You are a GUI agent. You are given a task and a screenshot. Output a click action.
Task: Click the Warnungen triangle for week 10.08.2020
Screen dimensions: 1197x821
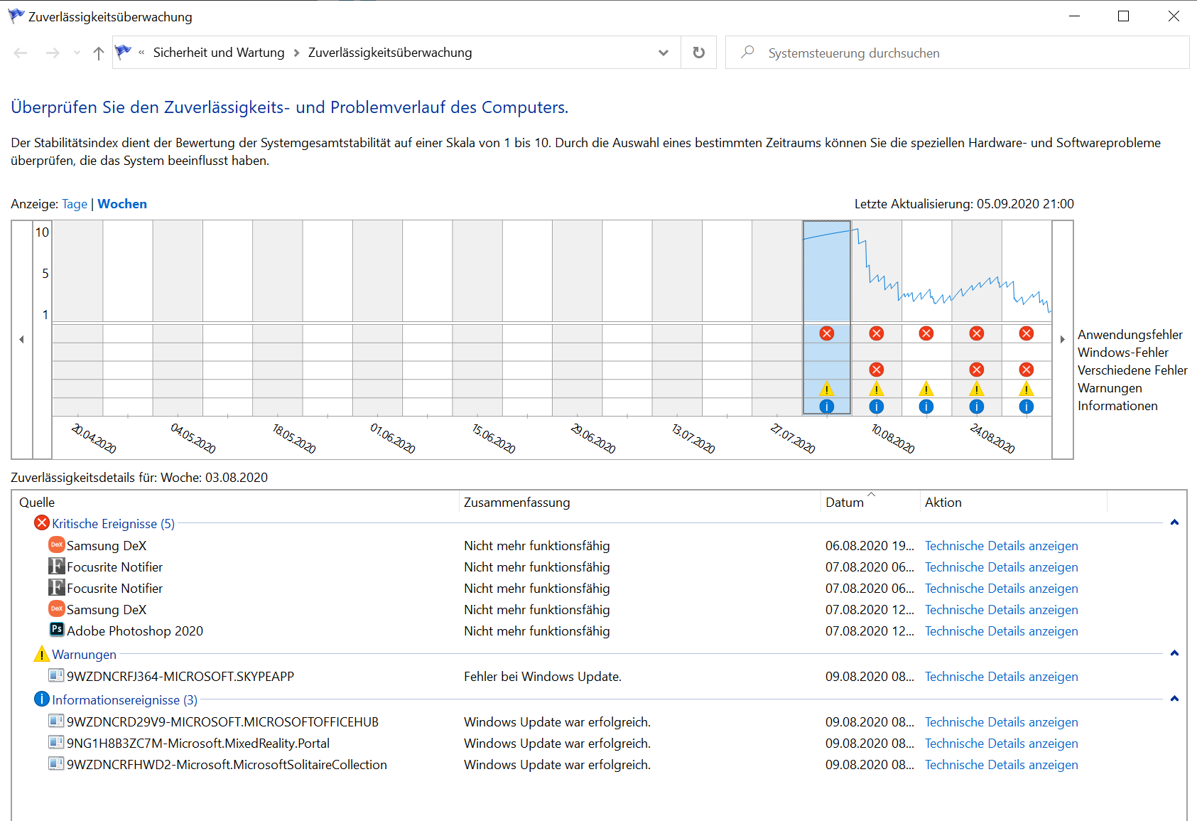coord(877,389)
